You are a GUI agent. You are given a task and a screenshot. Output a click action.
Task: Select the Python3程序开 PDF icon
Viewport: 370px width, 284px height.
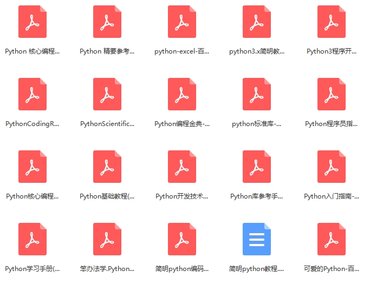pos(332,22)
